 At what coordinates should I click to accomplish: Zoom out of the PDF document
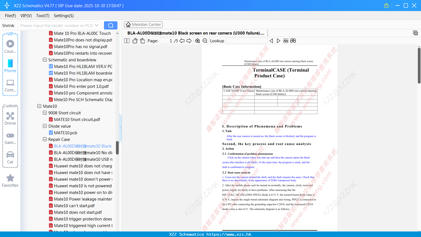205,41
